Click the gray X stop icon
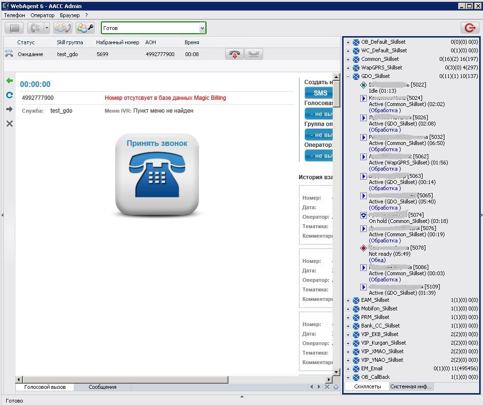 10,124
